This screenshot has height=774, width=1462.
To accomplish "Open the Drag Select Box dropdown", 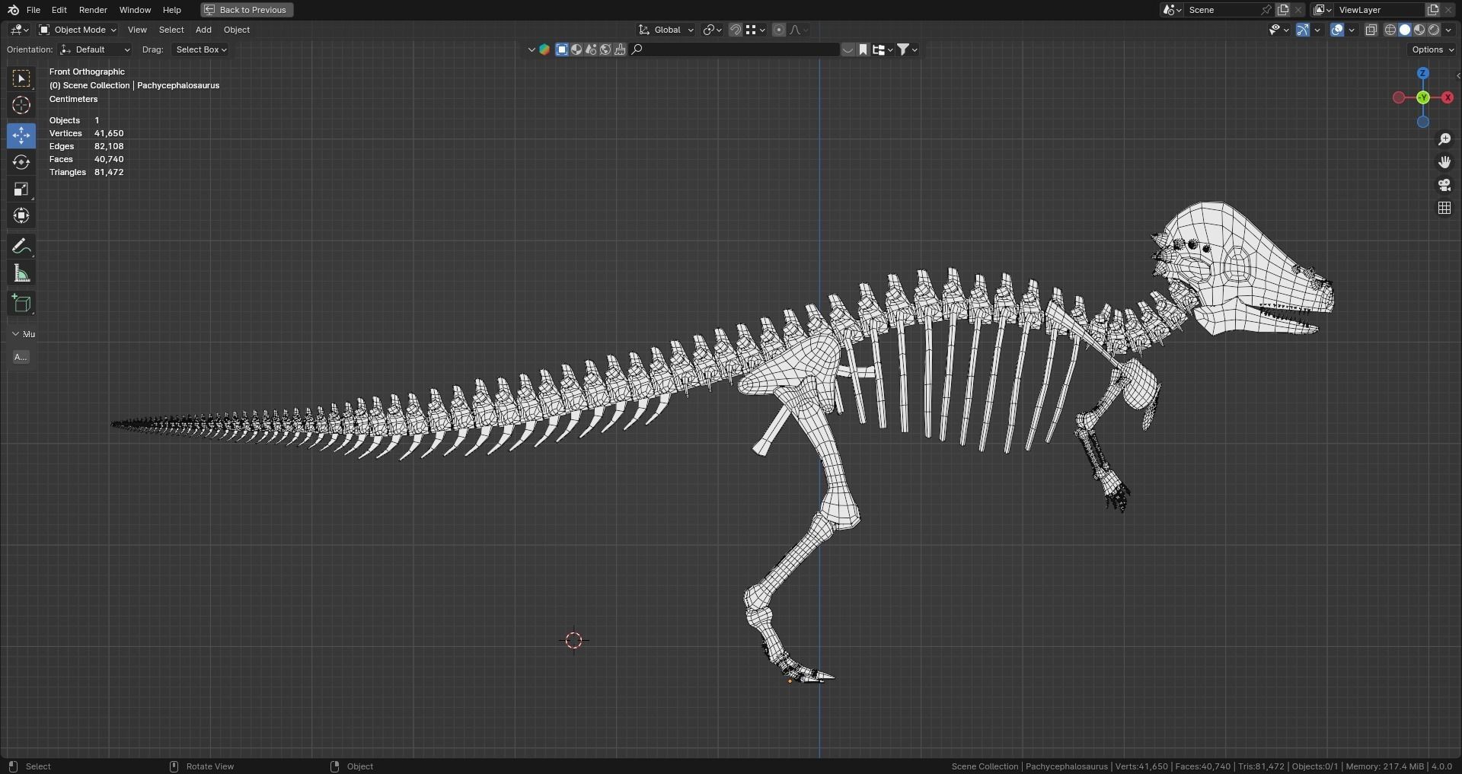I will tap(200, 49).
